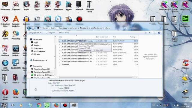Viewport: 192px width, 108px height.
Task: Select the 580 K file of type "BAK1"
Action: pos(98,44)
